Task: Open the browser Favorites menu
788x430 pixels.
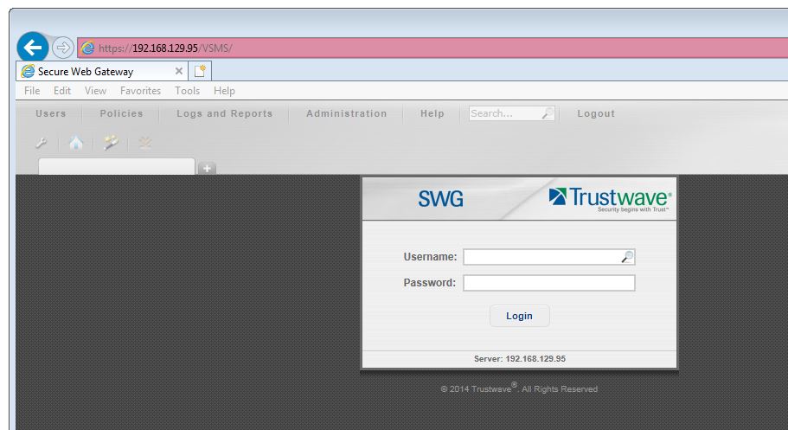Action: (140, 91)
